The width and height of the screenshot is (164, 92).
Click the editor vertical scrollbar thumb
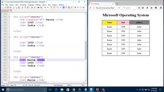click(86, 50)
